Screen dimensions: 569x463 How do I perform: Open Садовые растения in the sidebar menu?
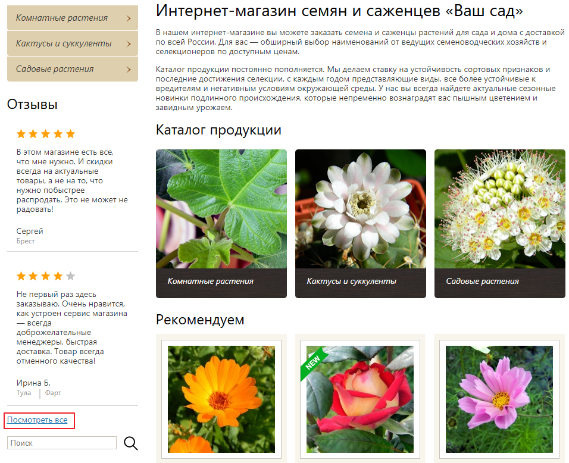click(x=55, y=69)
